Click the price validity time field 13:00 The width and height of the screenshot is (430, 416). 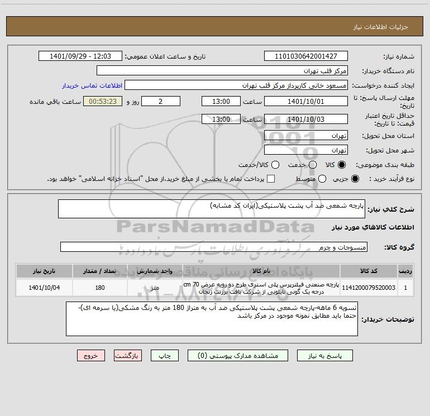coord(221,119)
